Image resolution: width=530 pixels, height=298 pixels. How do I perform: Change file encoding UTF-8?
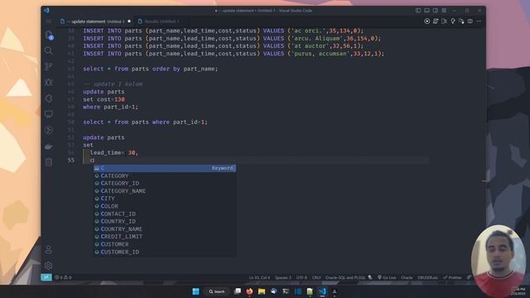(301, 277)
